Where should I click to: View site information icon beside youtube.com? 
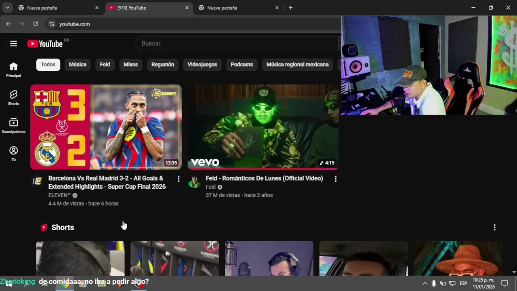click(x=51, y=24)
